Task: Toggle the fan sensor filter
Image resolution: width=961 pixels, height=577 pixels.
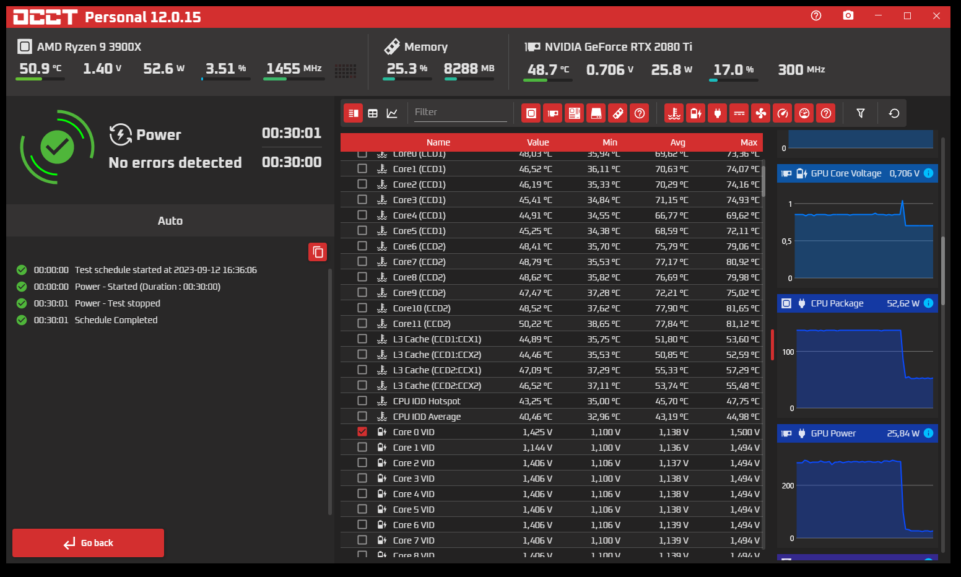Action: pos(761,113)
